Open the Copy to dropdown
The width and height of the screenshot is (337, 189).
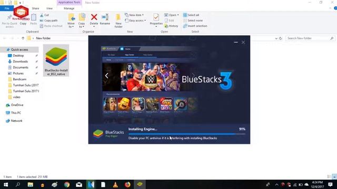click(x=82, y=20)
